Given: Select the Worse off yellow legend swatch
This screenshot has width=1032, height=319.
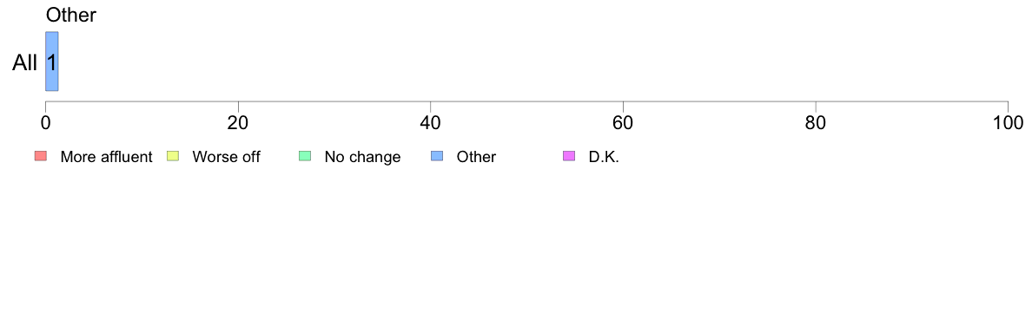Looking at the screenshot, I should (173, 156).
